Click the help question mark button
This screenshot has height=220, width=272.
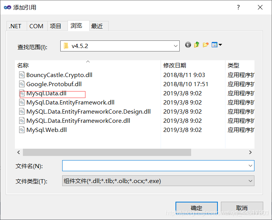point(238,7)
